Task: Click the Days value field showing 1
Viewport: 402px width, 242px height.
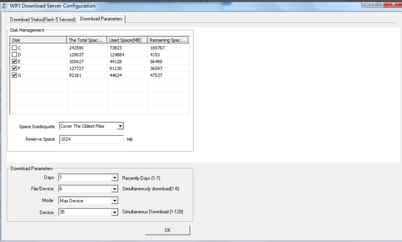Action: click(85, 178)
